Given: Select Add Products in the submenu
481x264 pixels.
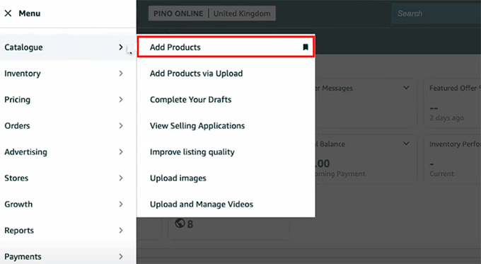Looking at the screenshot, I should pos(226,47).
